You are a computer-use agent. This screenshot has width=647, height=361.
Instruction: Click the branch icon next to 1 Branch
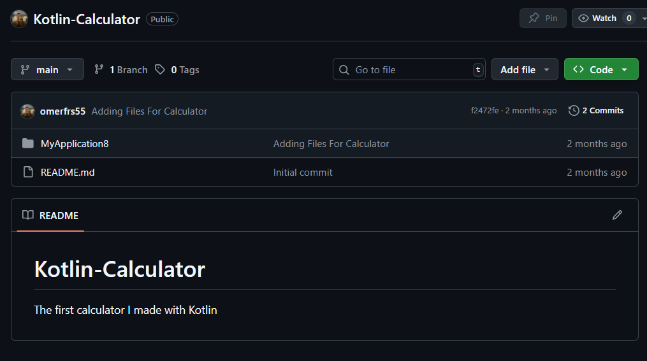click(x=99, y=69)
